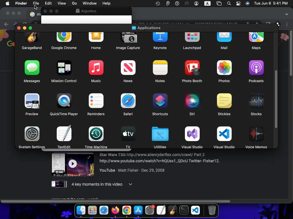Open the View menu
This screenshot has height=219, width=293.
pyautogui.click(x=62, y=3)
